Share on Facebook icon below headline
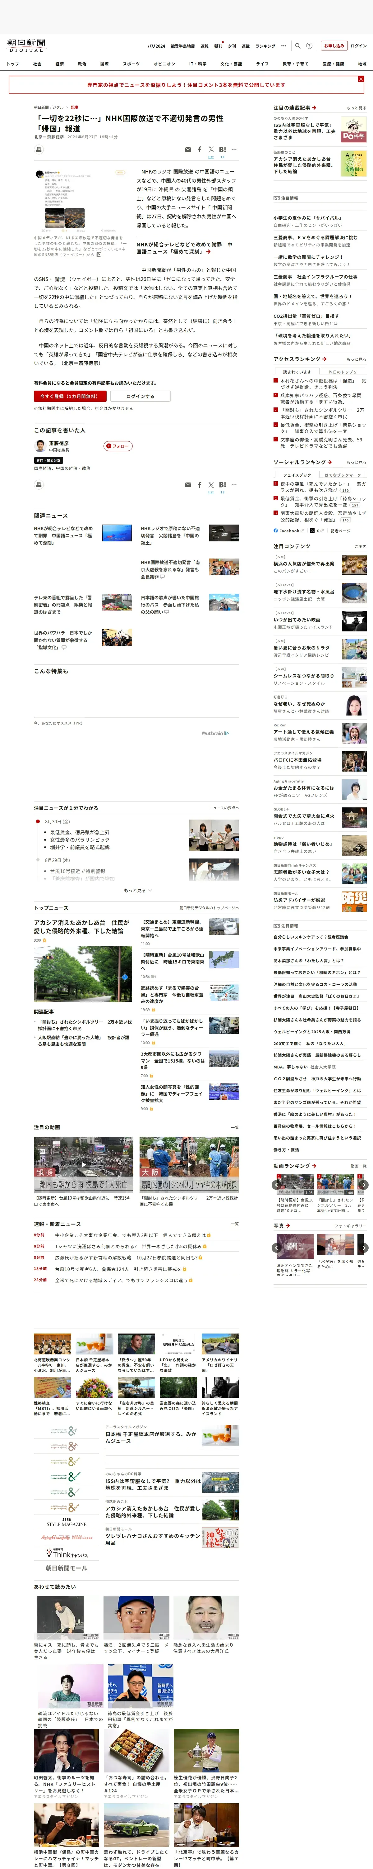This screenshot has height=1869, width=373. (x=200, y=150)
